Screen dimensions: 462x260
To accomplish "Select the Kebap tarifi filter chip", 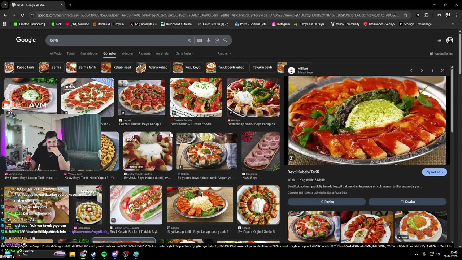I will click(x=20, y=68).
